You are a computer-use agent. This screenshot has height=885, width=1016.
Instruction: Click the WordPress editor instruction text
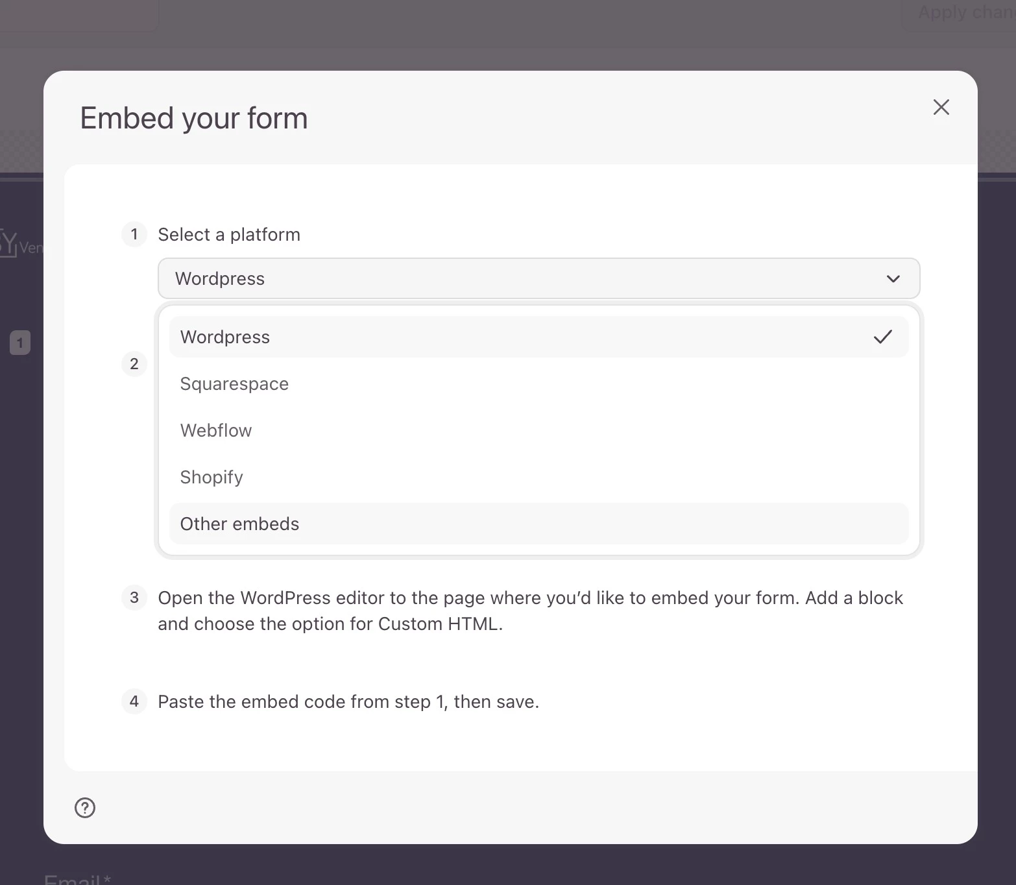click(x=530, y=611)
